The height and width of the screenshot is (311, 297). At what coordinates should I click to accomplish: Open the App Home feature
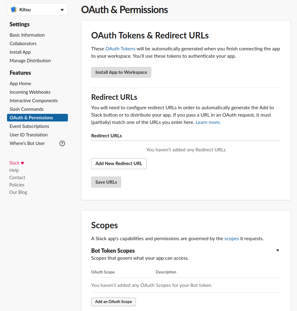[x=20, y=84]
